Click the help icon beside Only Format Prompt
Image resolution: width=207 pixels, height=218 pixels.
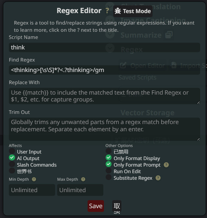166,165
